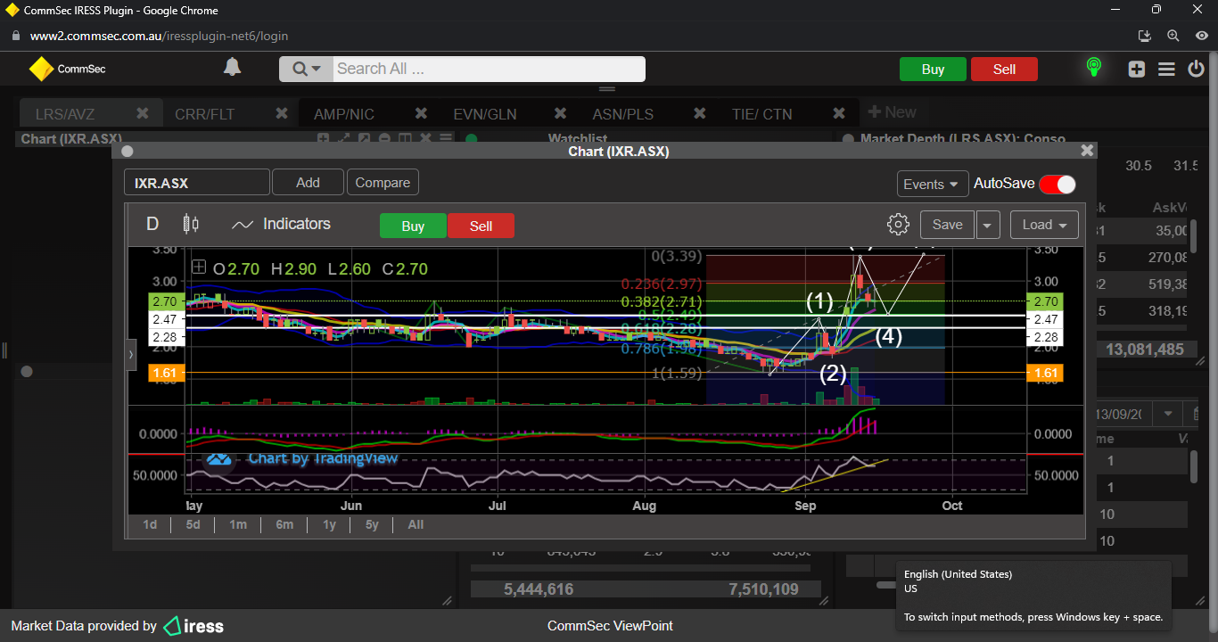1218x642 pixels.
Task: Switch to the AMP/NIC tab
Action: click(344, 114)
